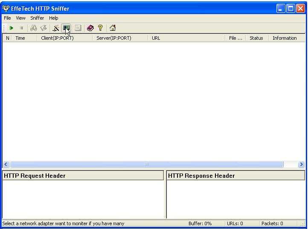Click the horizontal scrollbar thumb
Image resolution: width=308 pixels, height=229 pixels.
147,164
